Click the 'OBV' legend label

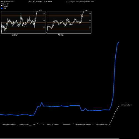(x=4, y=8)
